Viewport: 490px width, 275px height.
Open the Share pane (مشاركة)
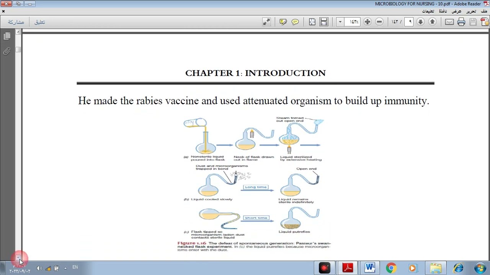(x=16, y=22)
